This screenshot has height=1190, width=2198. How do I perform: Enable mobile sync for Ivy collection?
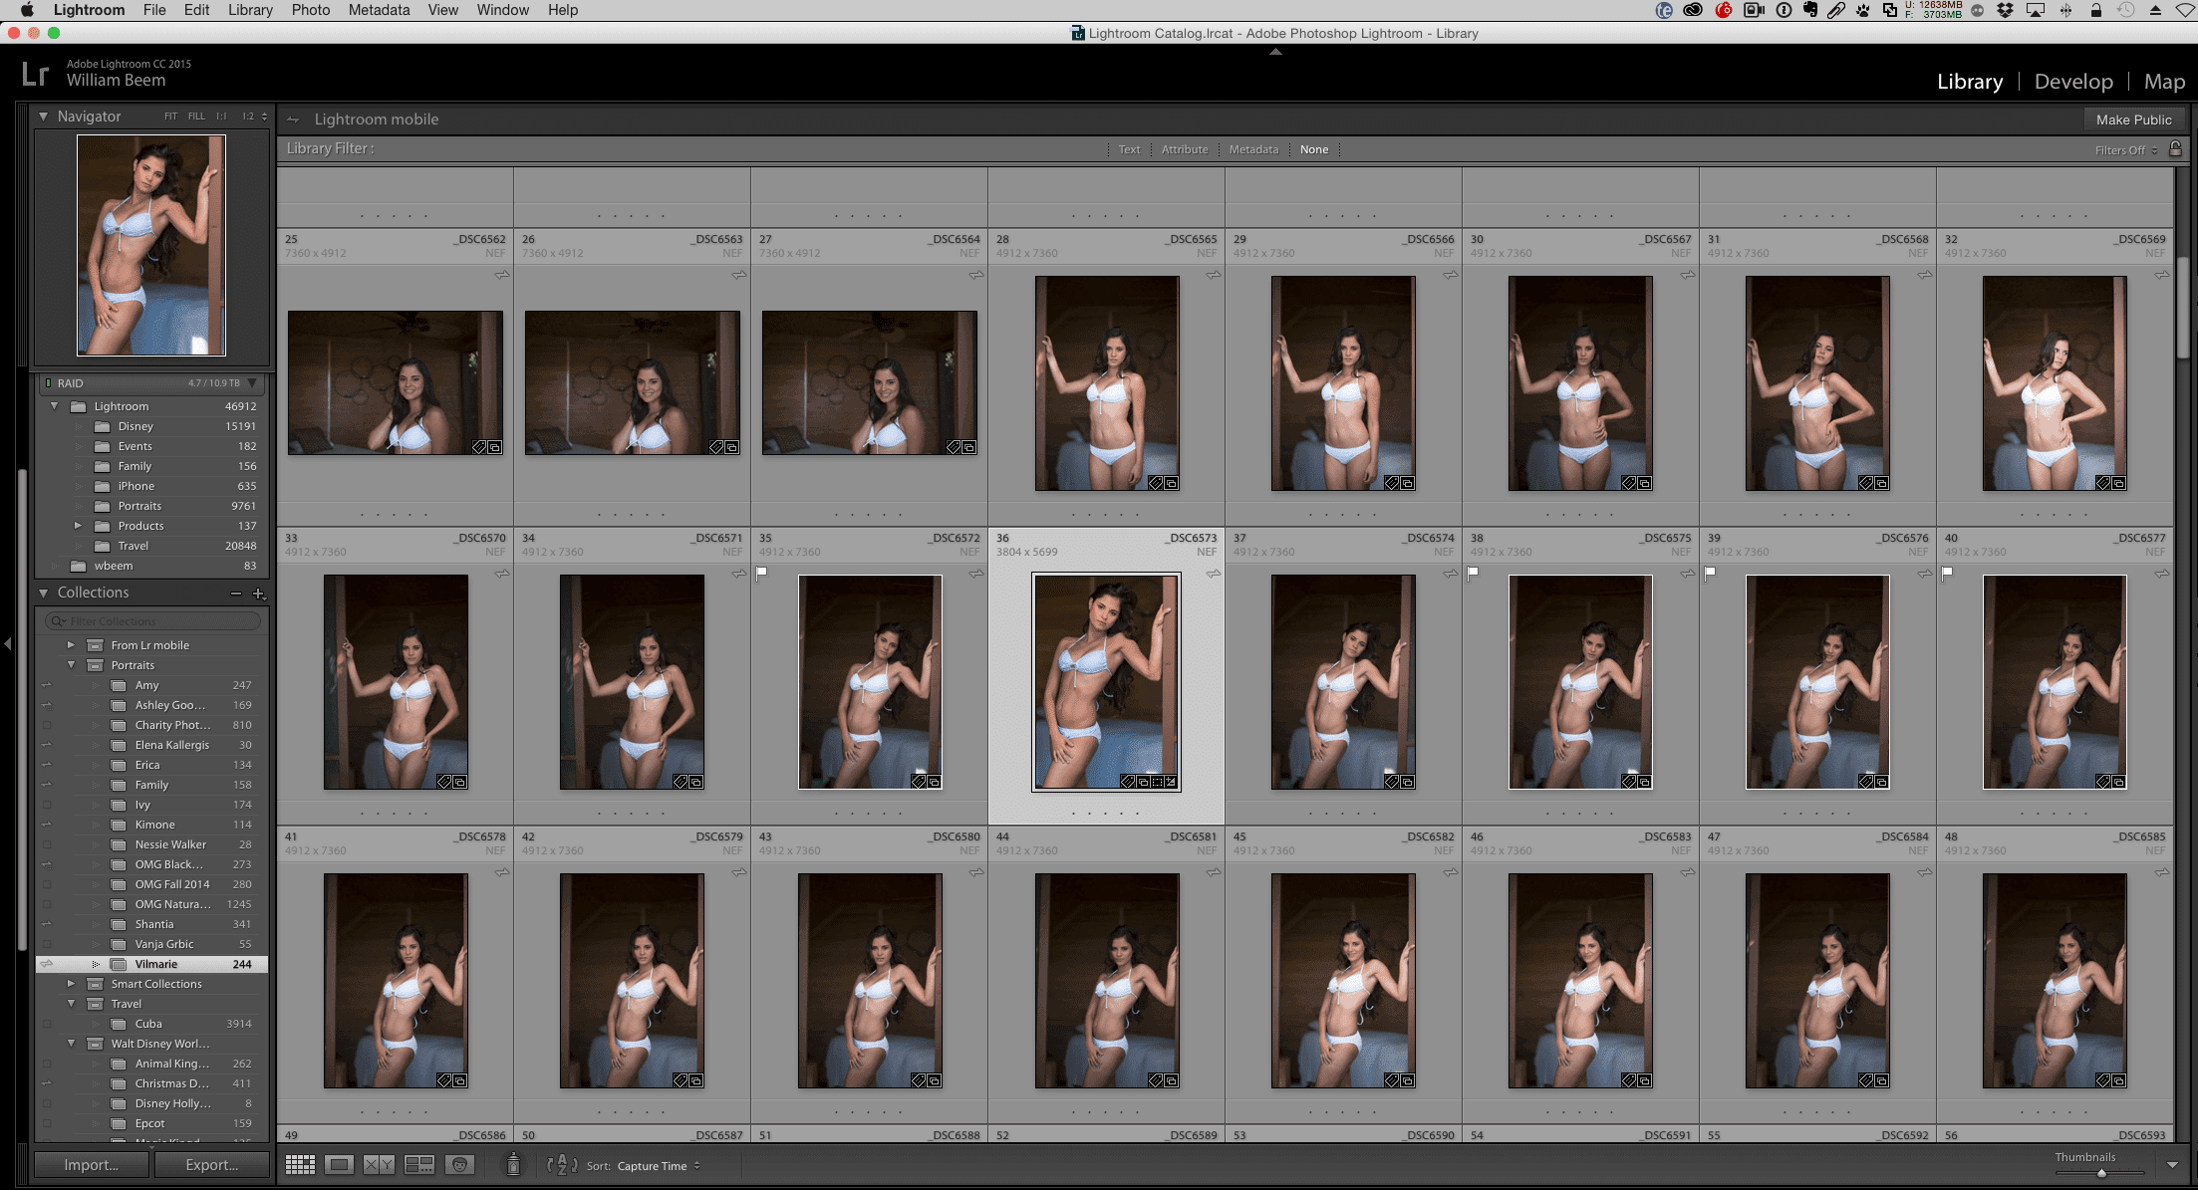pyautogui.click(x=46, y=805)
